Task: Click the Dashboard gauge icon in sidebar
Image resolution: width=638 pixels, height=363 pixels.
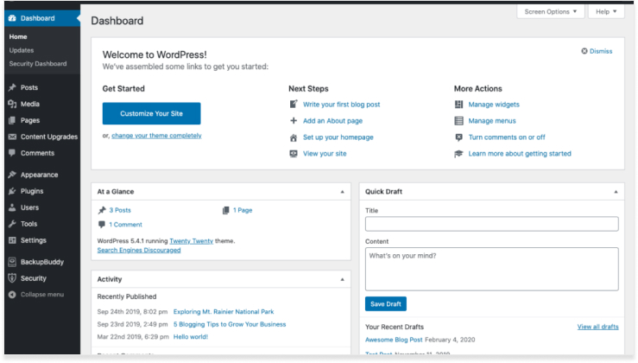Action: click(x=12, y=18)
